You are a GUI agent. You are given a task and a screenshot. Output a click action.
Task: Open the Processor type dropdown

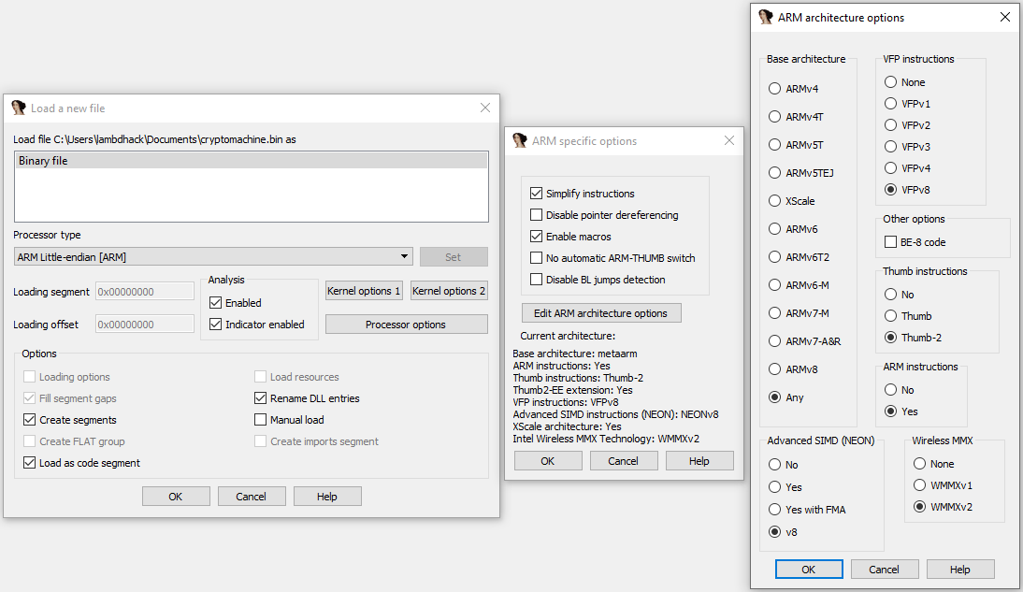(405, 255)
